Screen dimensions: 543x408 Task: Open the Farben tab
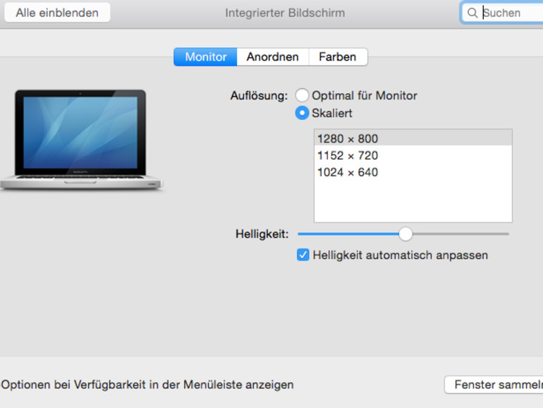pos(338,57)
